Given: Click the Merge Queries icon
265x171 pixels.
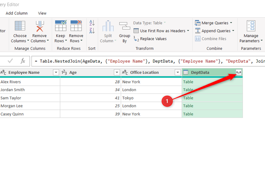Looking at the screenshot, I should tap(197, 23).
